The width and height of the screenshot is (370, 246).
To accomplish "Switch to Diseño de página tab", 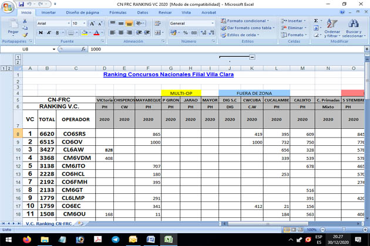I will click(82, 12).
